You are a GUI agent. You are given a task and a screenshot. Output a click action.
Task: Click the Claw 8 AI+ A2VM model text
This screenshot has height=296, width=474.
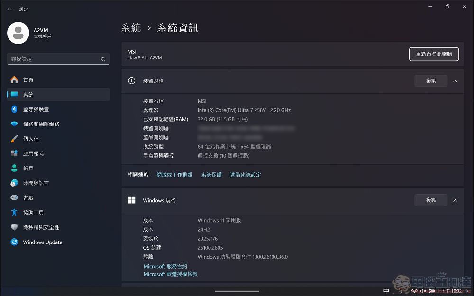145,58
